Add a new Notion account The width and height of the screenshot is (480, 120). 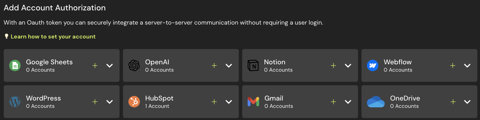pyautogui.click(x=334, y=66)
